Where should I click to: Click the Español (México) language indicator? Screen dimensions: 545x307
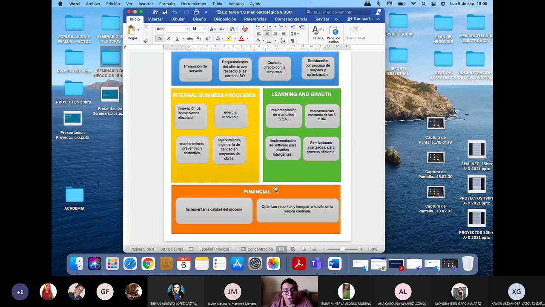coord(214,249)
